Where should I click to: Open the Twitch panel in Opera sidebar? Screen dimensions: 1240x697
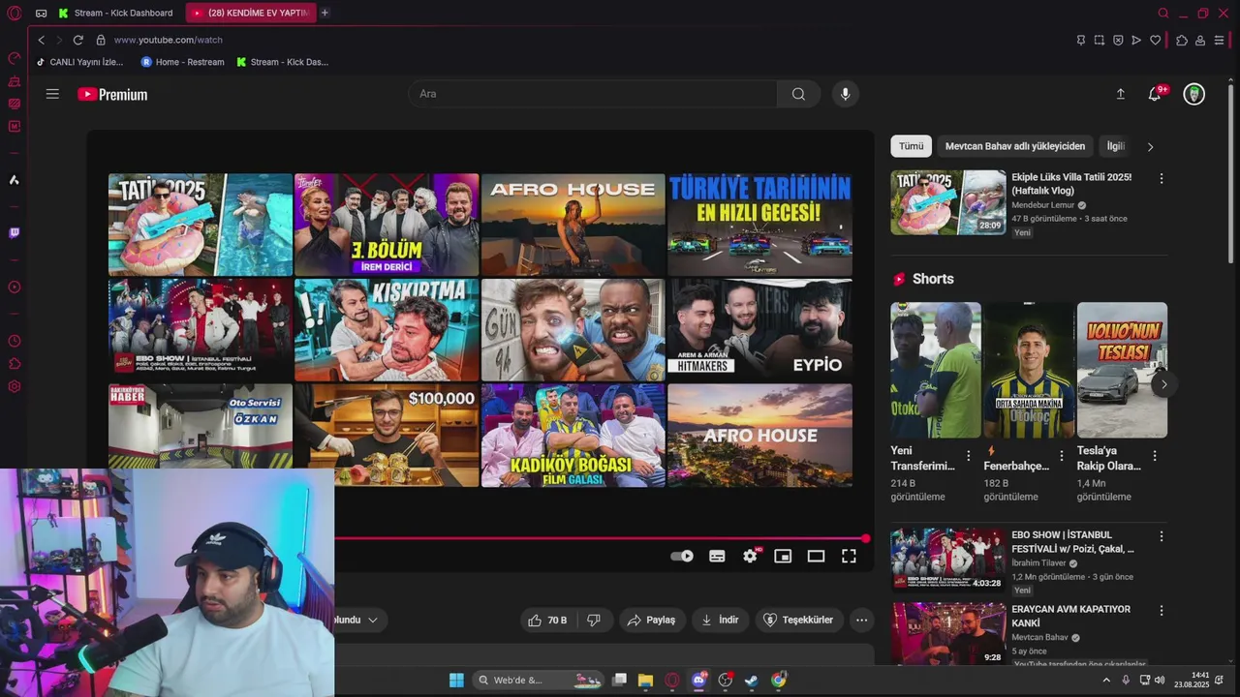pyautogui.click(x=14, y=232)
